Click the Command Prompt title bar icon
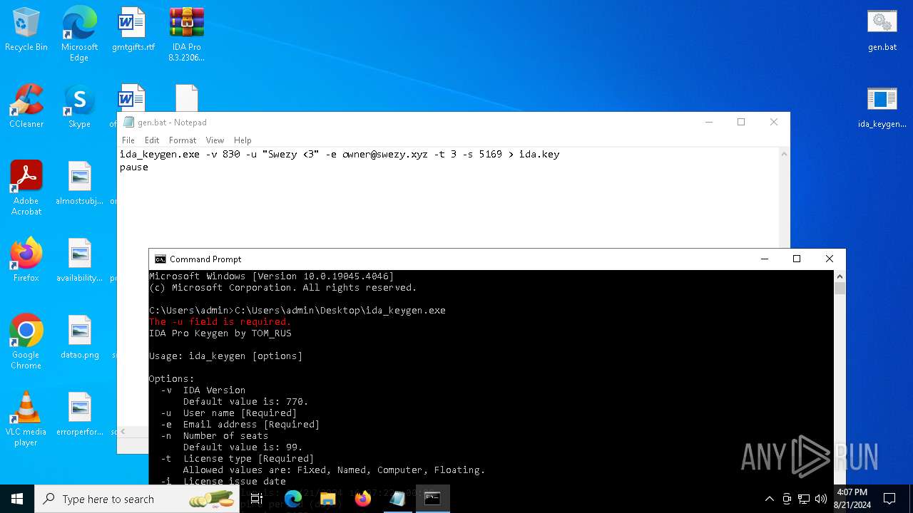 click(x=160, y=259)
